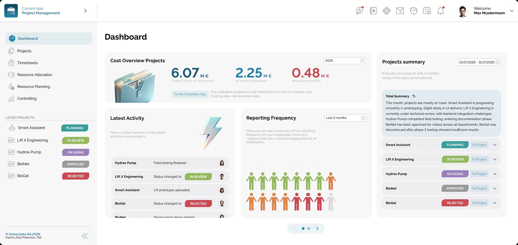
Task: Click the Timesheets clipboard icon
Action: click(11, 63)
